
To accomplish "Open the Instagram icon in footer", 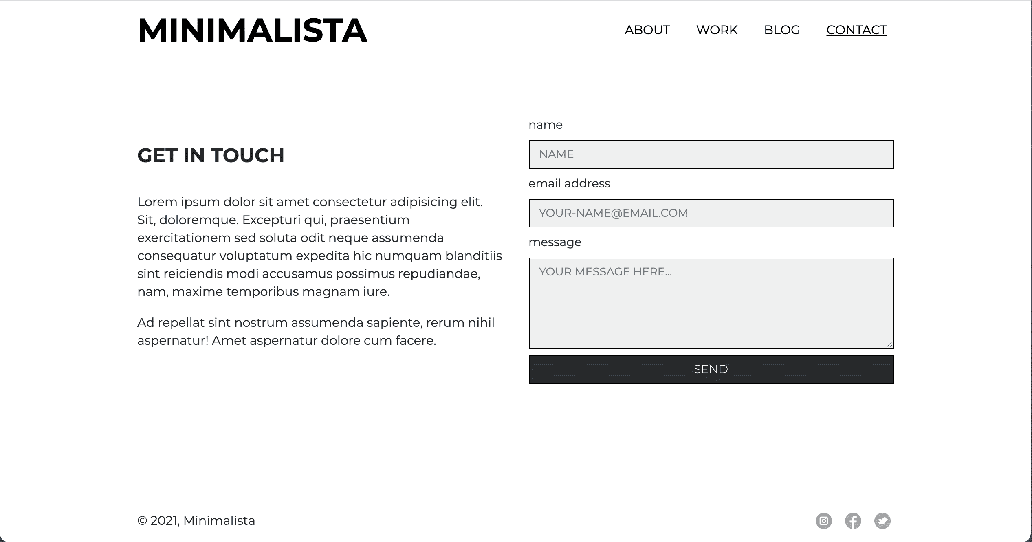I will click(x=823, y=521).
